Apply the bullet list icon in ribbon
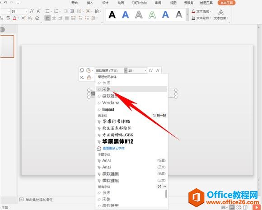 point(47,11)
